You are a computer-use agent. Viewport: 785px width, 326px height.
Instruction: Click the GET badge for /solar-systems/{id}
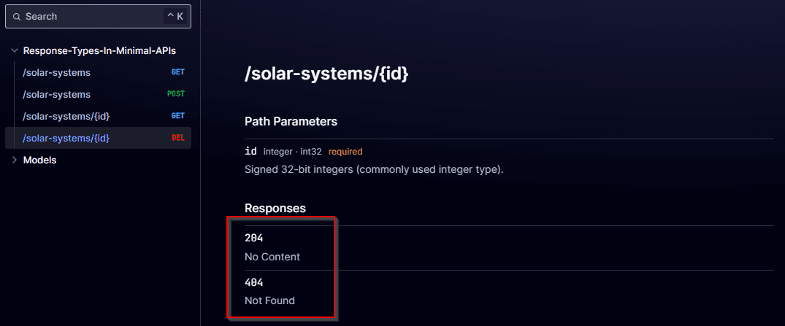coord(177,116)
